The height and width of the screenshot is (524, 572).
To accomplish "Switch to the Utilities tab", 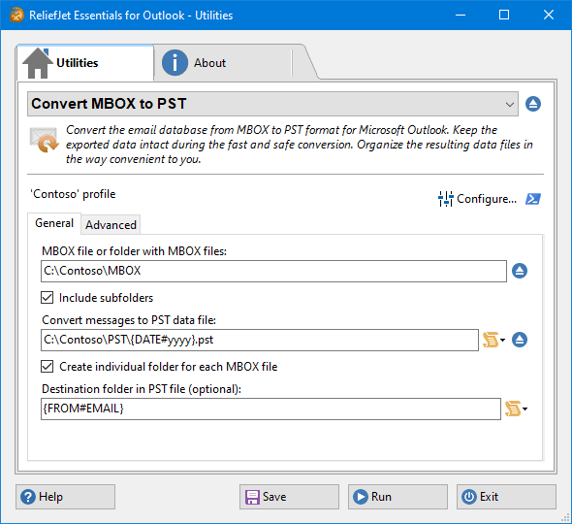I will 85,63.
